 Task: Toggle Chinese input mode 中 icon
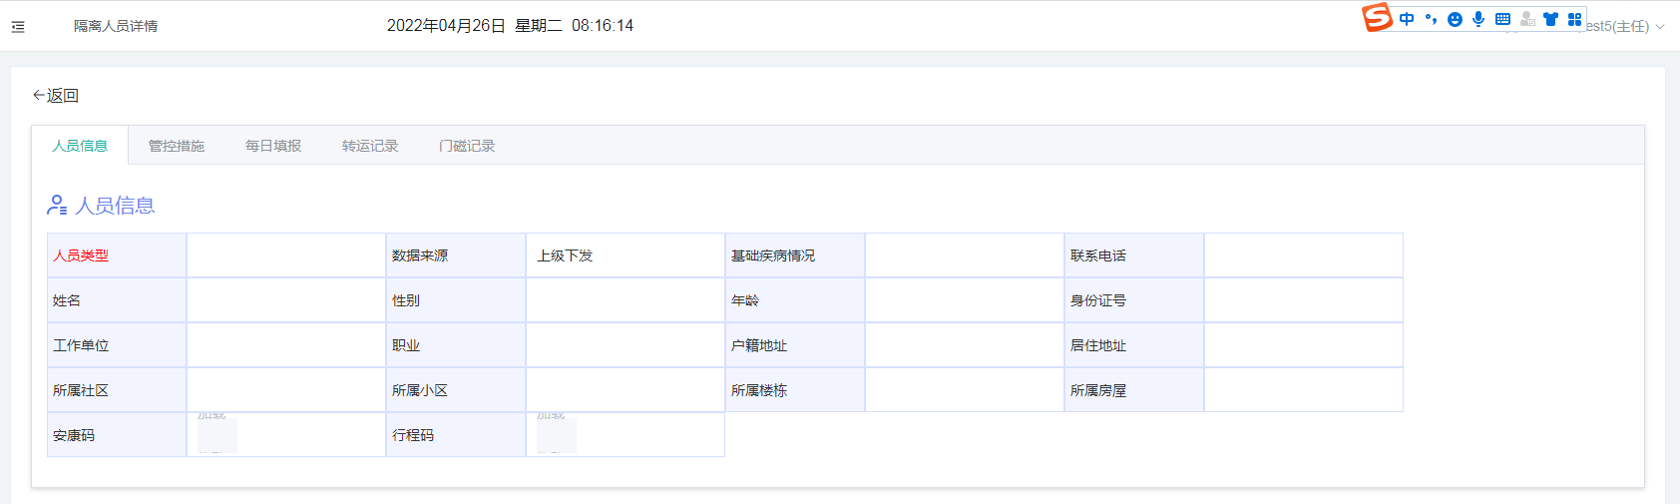click(x=1407, y=19)
